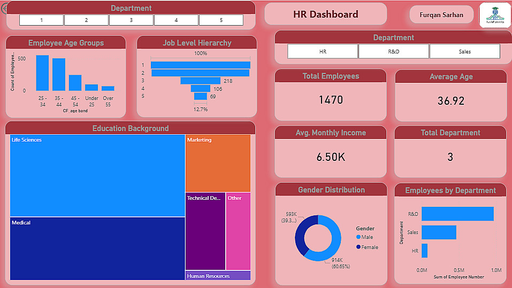Click the 25 - 34 age group bar
The width and height of the screenshot is (512, 288).
pos(42,73)
